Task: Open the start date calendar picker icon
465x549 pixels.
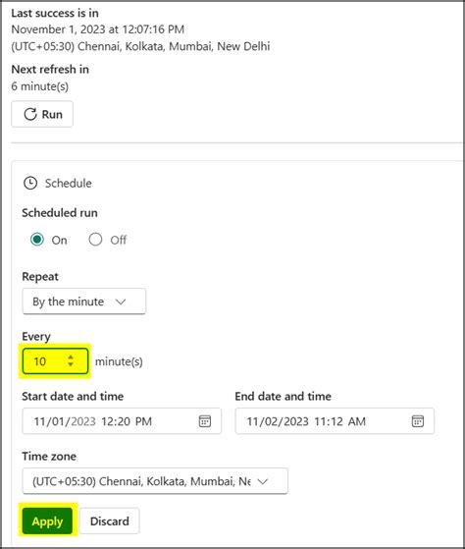Action: point(205,421)
